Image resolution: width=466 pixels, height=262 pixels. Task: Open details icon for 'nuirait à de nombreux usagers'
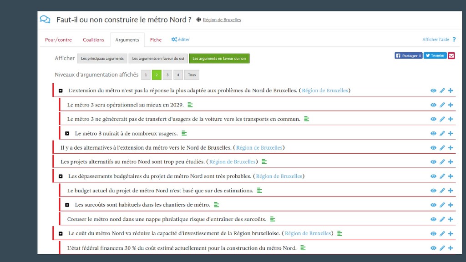184,133
